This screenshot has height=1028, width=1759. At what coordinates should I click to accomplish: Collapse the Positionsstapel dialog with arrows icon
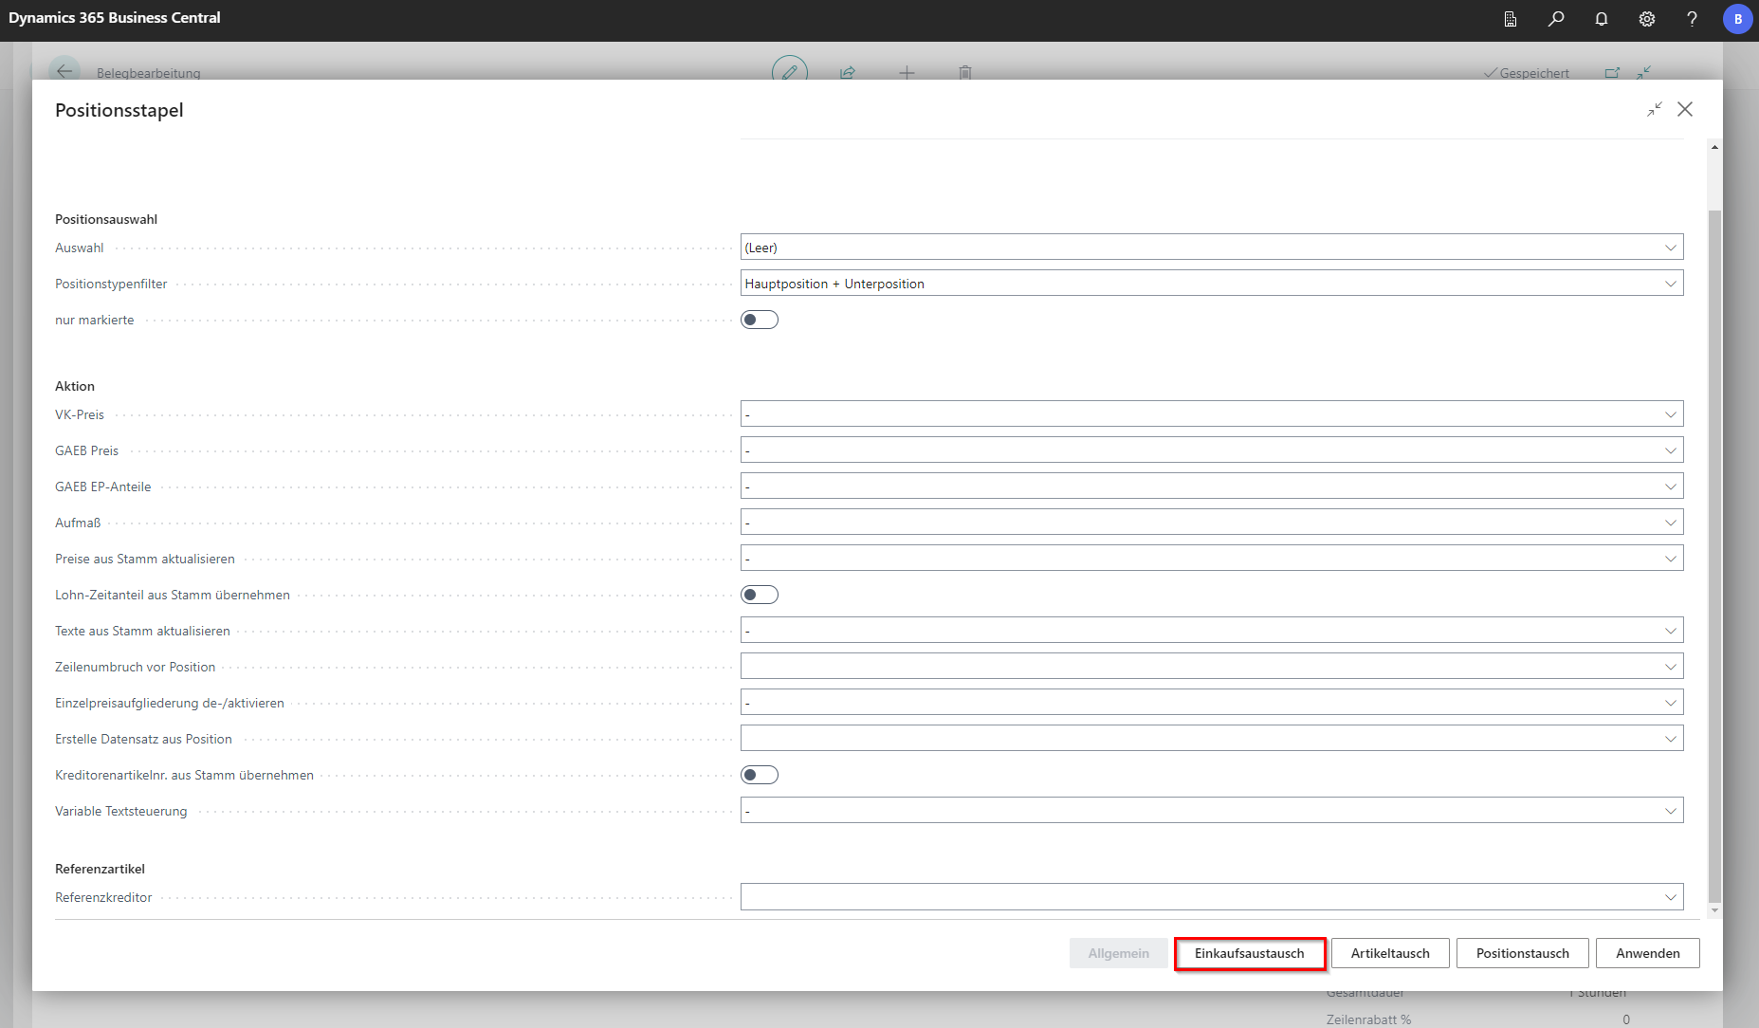[x=1655, y=110]
